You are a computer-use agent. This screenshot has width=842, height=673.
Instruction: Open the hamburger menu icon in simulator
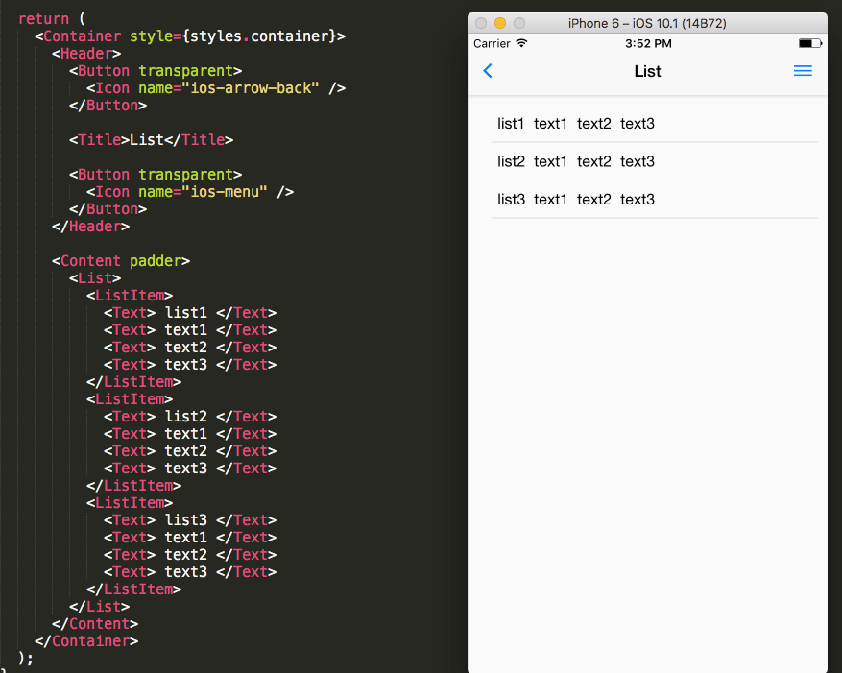coord(803,71)
